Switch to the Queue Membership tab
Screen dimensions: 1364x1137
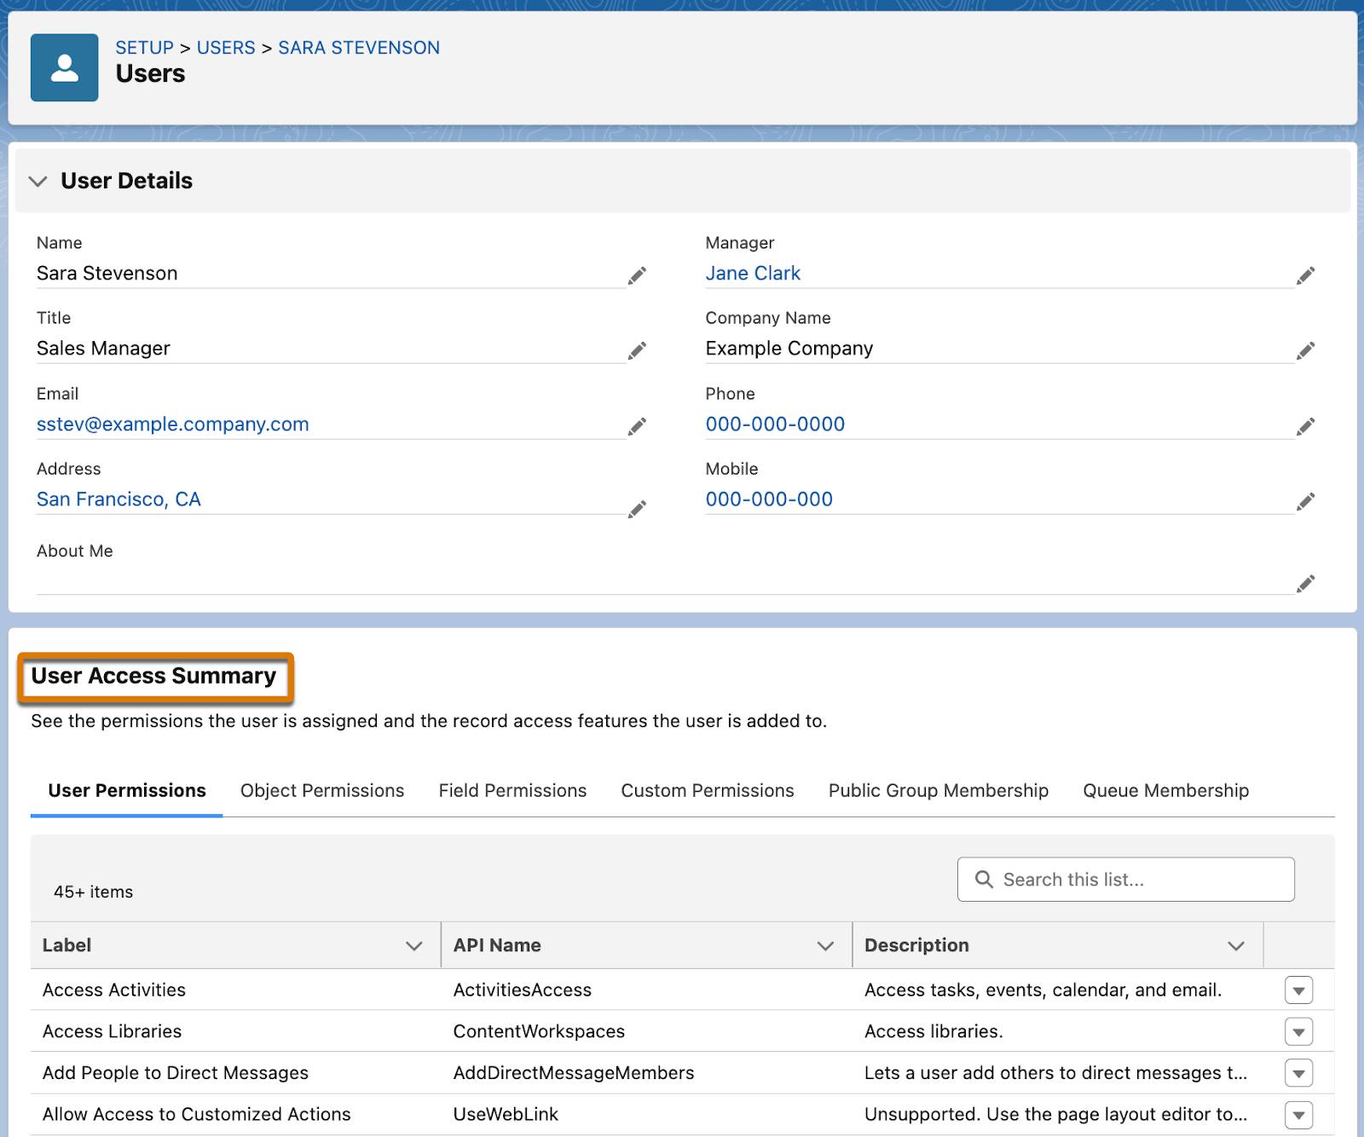click(1165, 790)
